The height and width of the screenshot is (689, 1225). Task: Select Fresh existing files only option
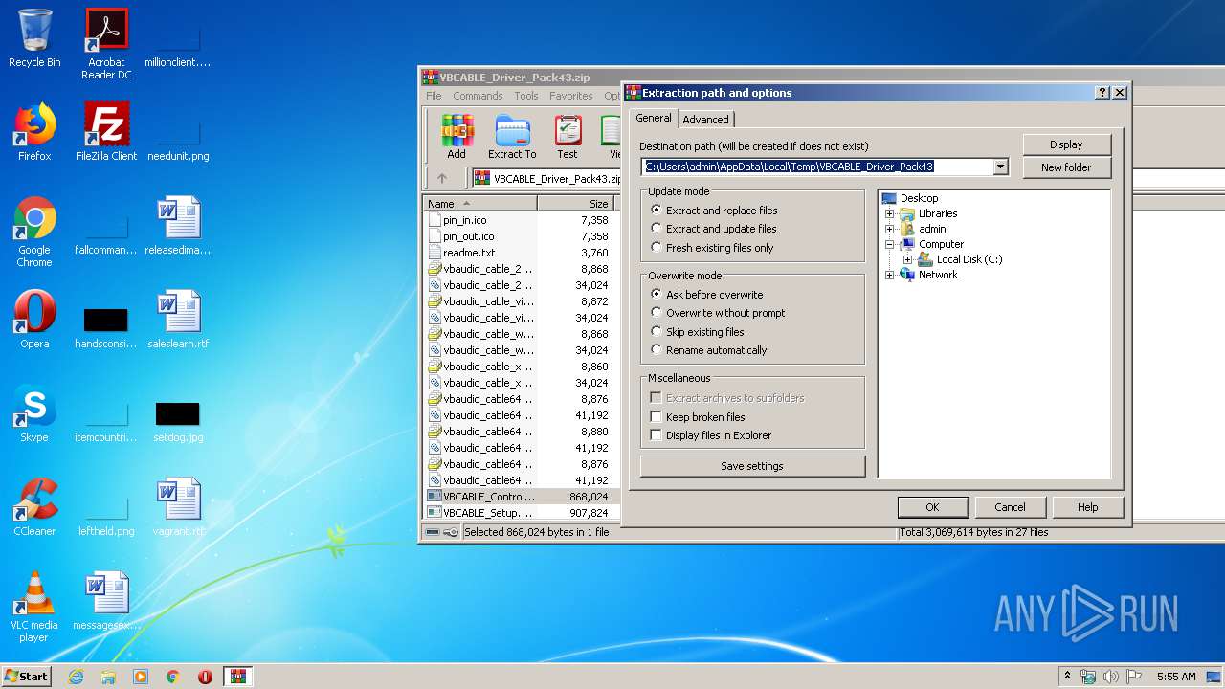[712, 247]
